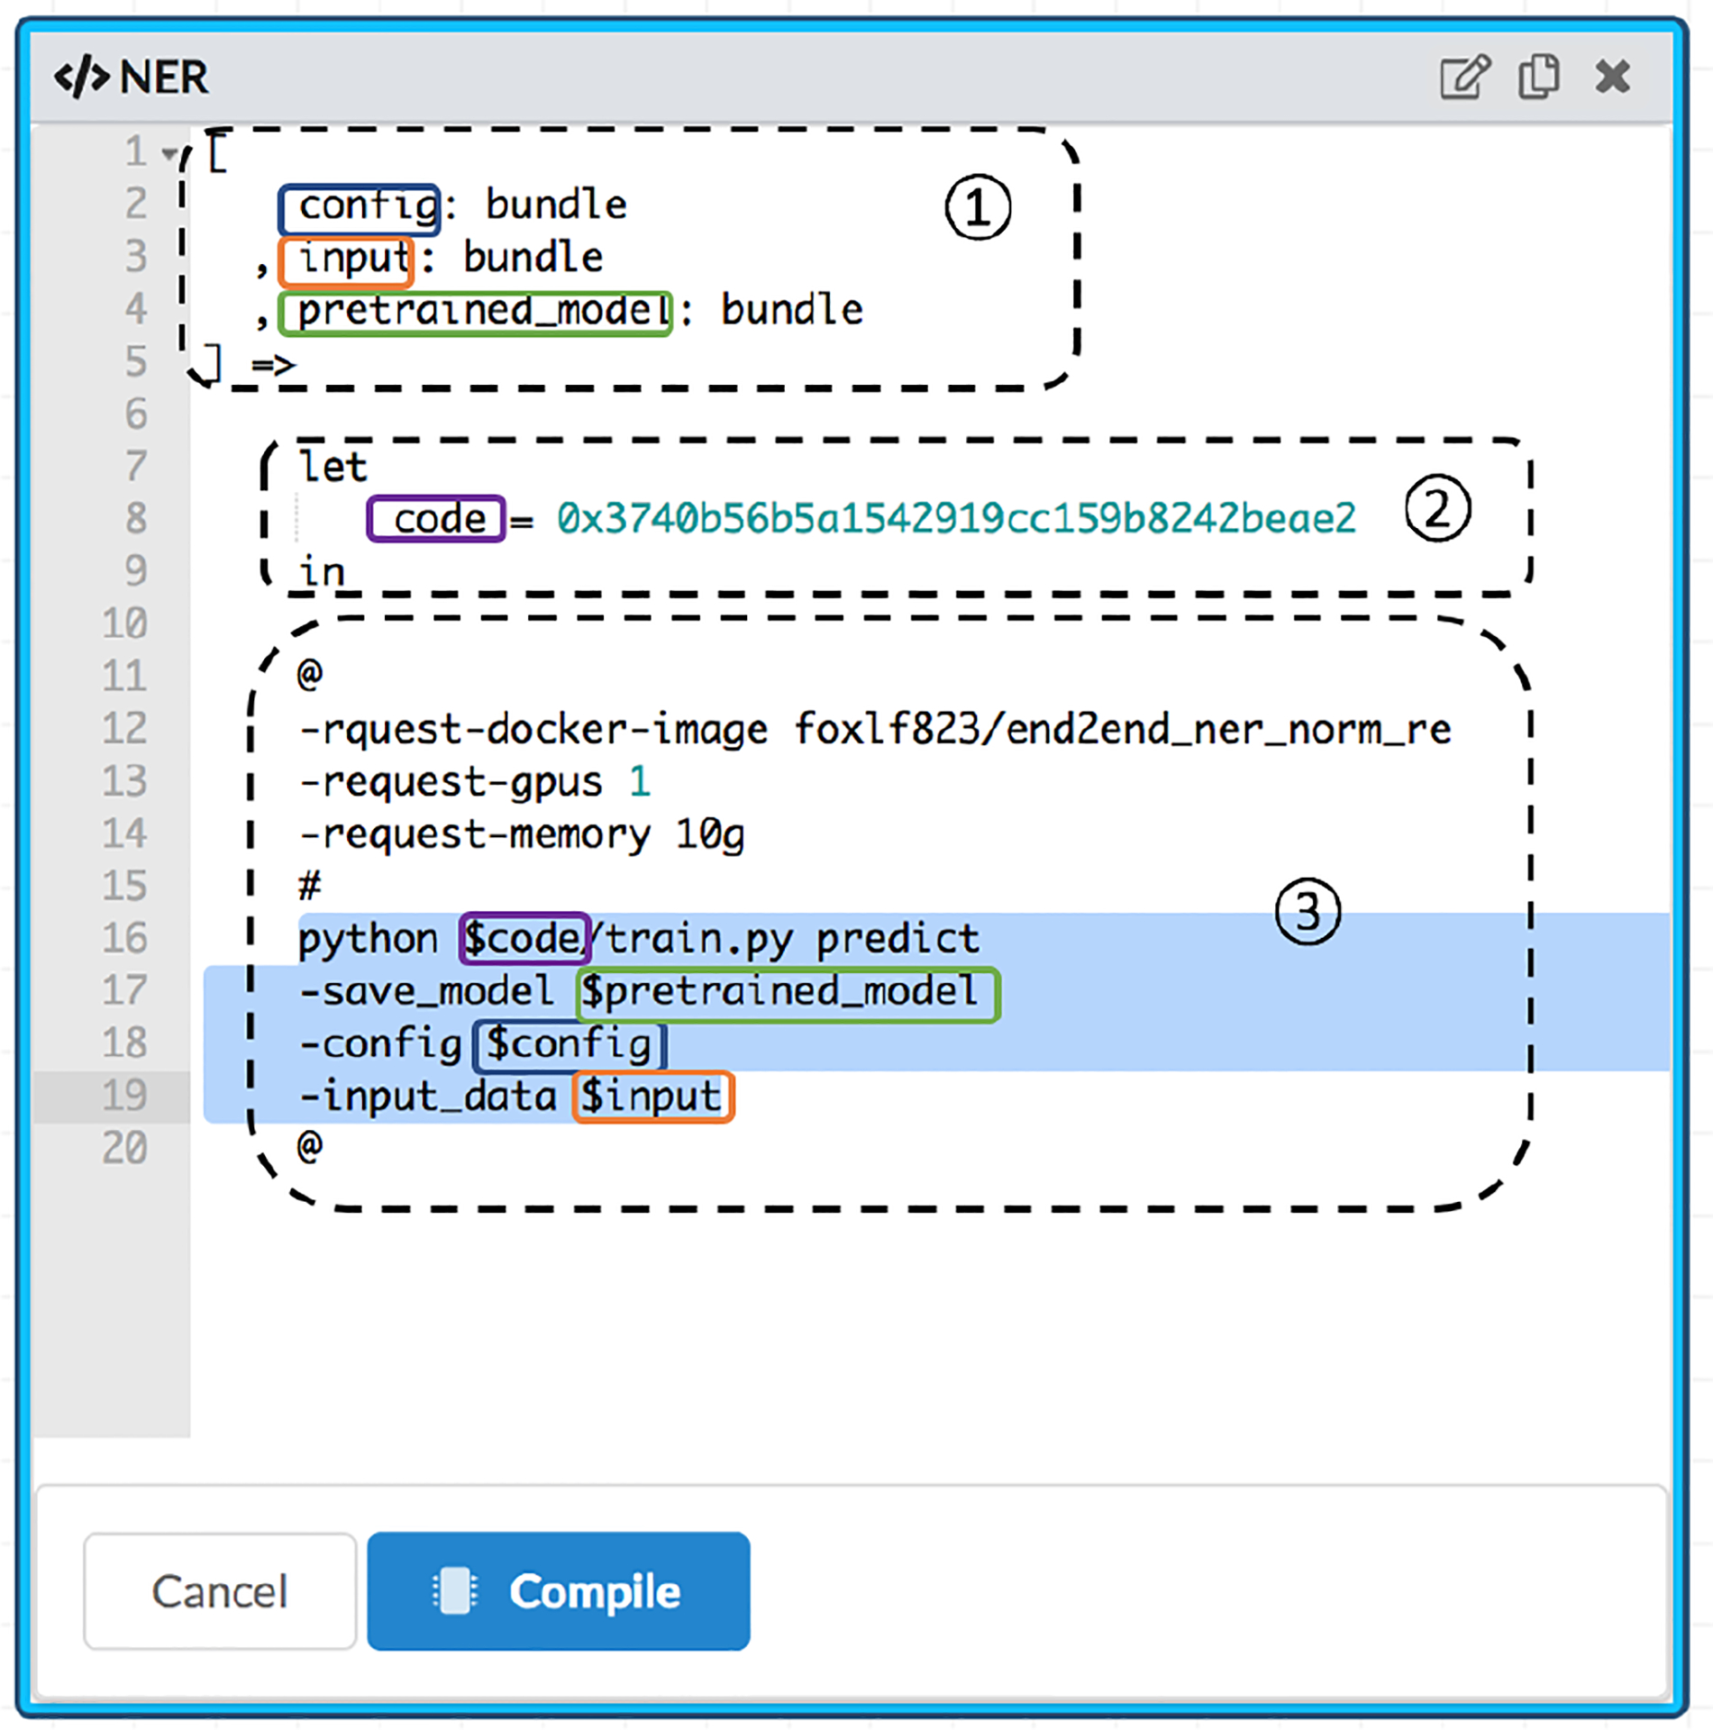The width and height of the screenshot is (1713, 1730).
Task: Click the $config variable on line 18
Action: click(569, 1045)
